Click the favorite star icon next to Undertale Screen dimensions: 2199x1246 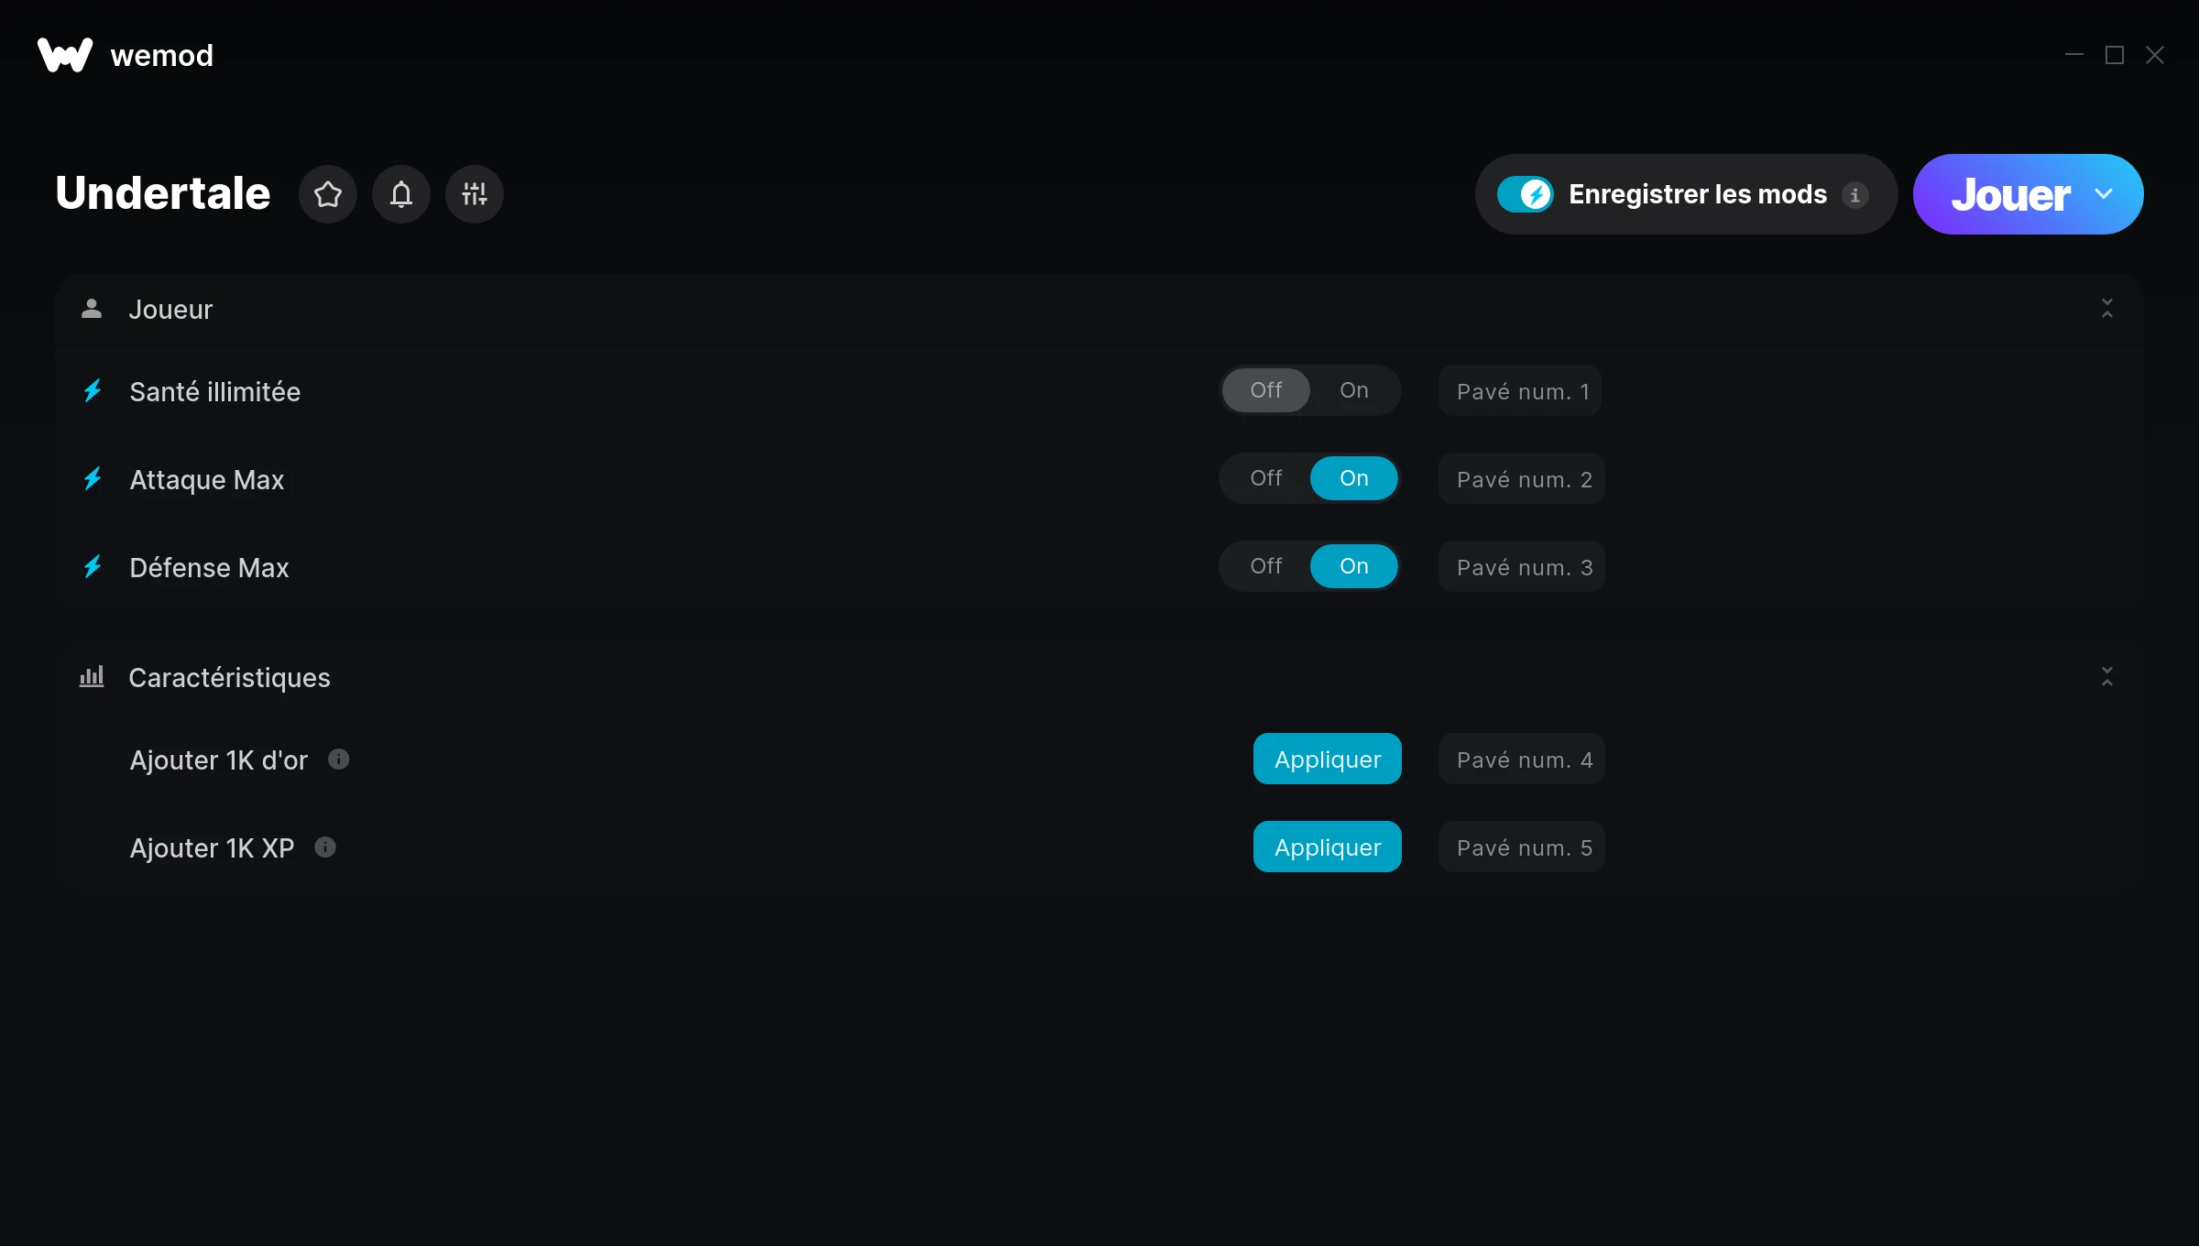327,194
